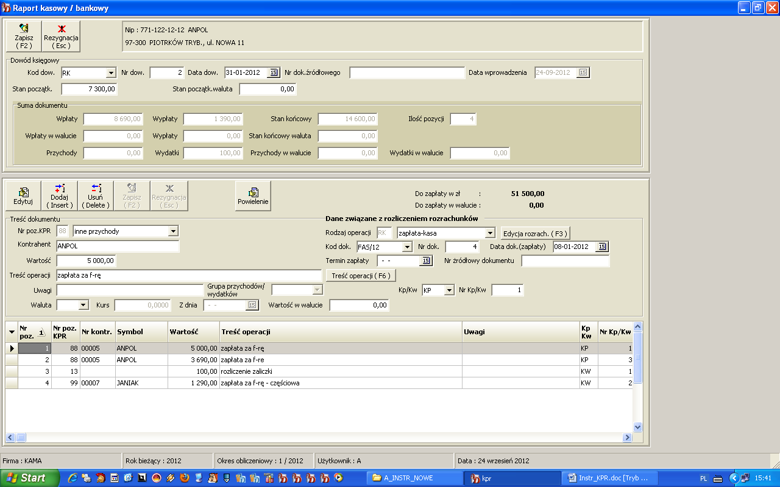Open the 'zapłata-kasa' operation type dropdown
780x487 pixels.
(490, 233)
